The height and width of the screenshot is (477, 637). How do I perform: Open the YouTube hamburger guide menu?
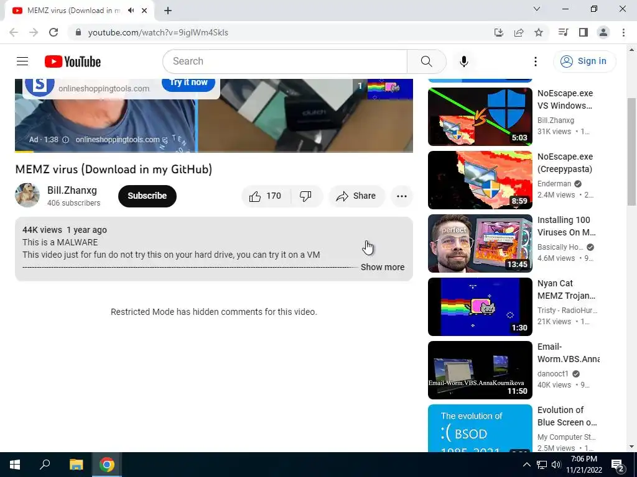22,61
